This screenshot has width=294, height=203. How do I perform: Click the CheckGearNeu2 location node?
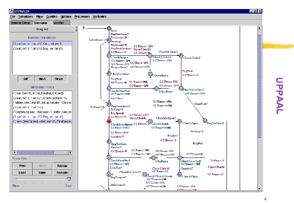click(181, 88)
